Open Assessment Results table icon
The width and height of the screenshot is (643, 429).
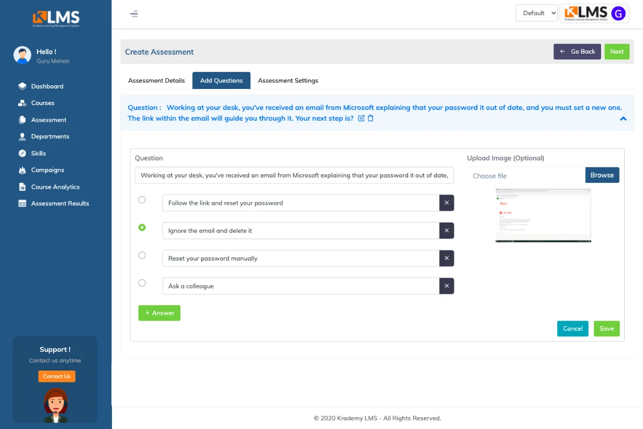22,204
